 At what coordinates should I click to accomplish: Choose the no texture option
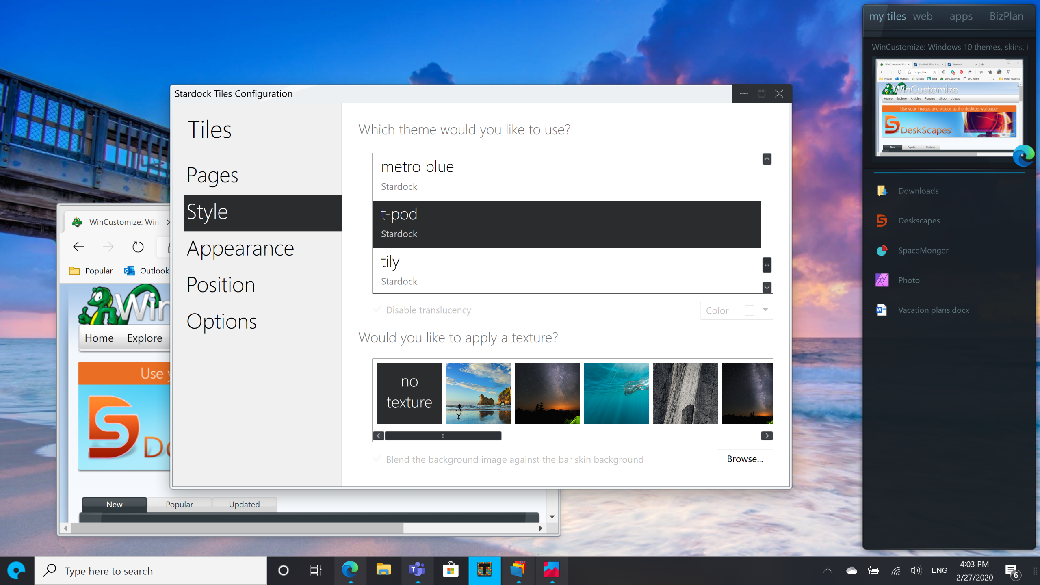pyautogui.click(x=409, y=393)
